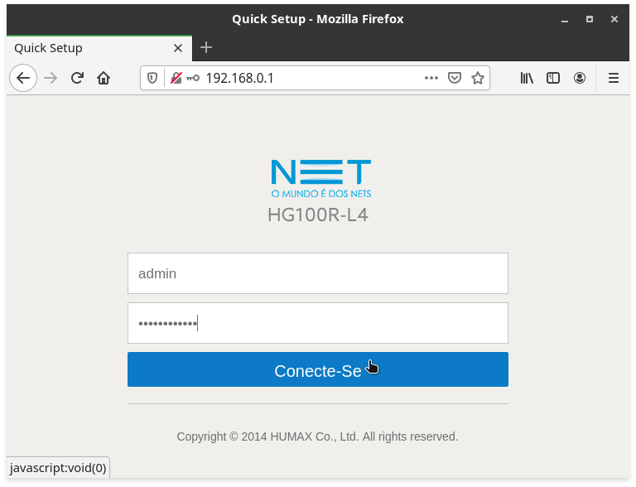This screenshot has width=636, height=487.
Task: Save page to Pocket
Action: tap(455, 78)
